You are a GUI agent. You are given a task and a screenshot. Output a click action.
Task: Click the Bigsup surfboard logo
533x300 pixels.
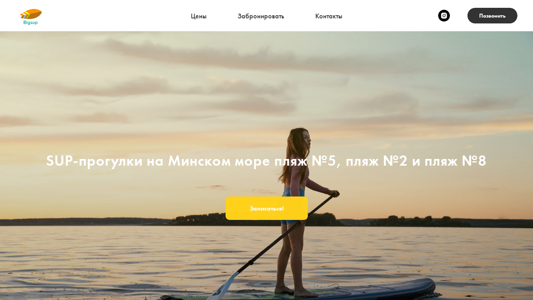point(31,14)
